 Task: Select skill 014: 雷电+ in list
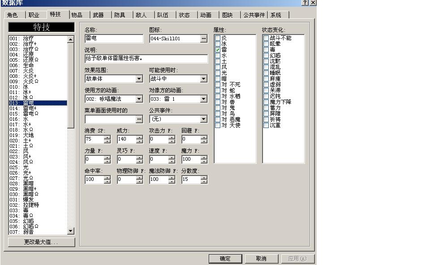coord(38,108)
